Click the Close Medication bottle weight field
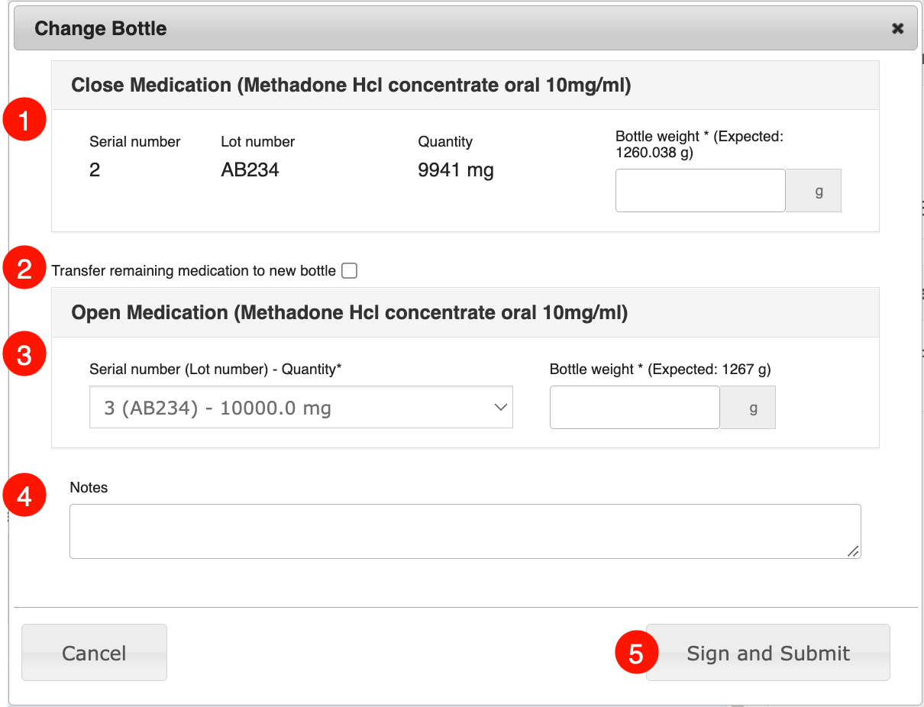924x707 pixels. 700,191
